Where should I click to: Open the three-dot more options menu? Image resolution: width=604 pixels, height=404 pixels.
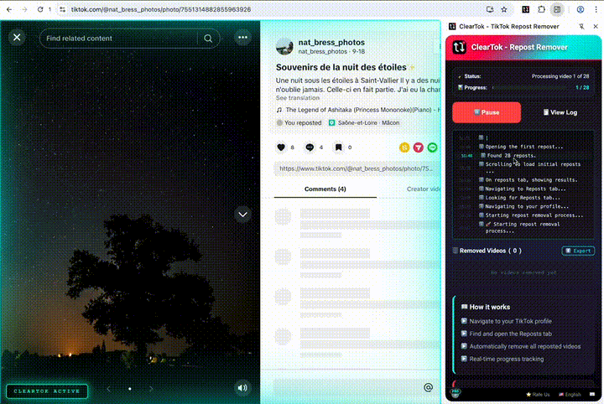coord(242,38)
